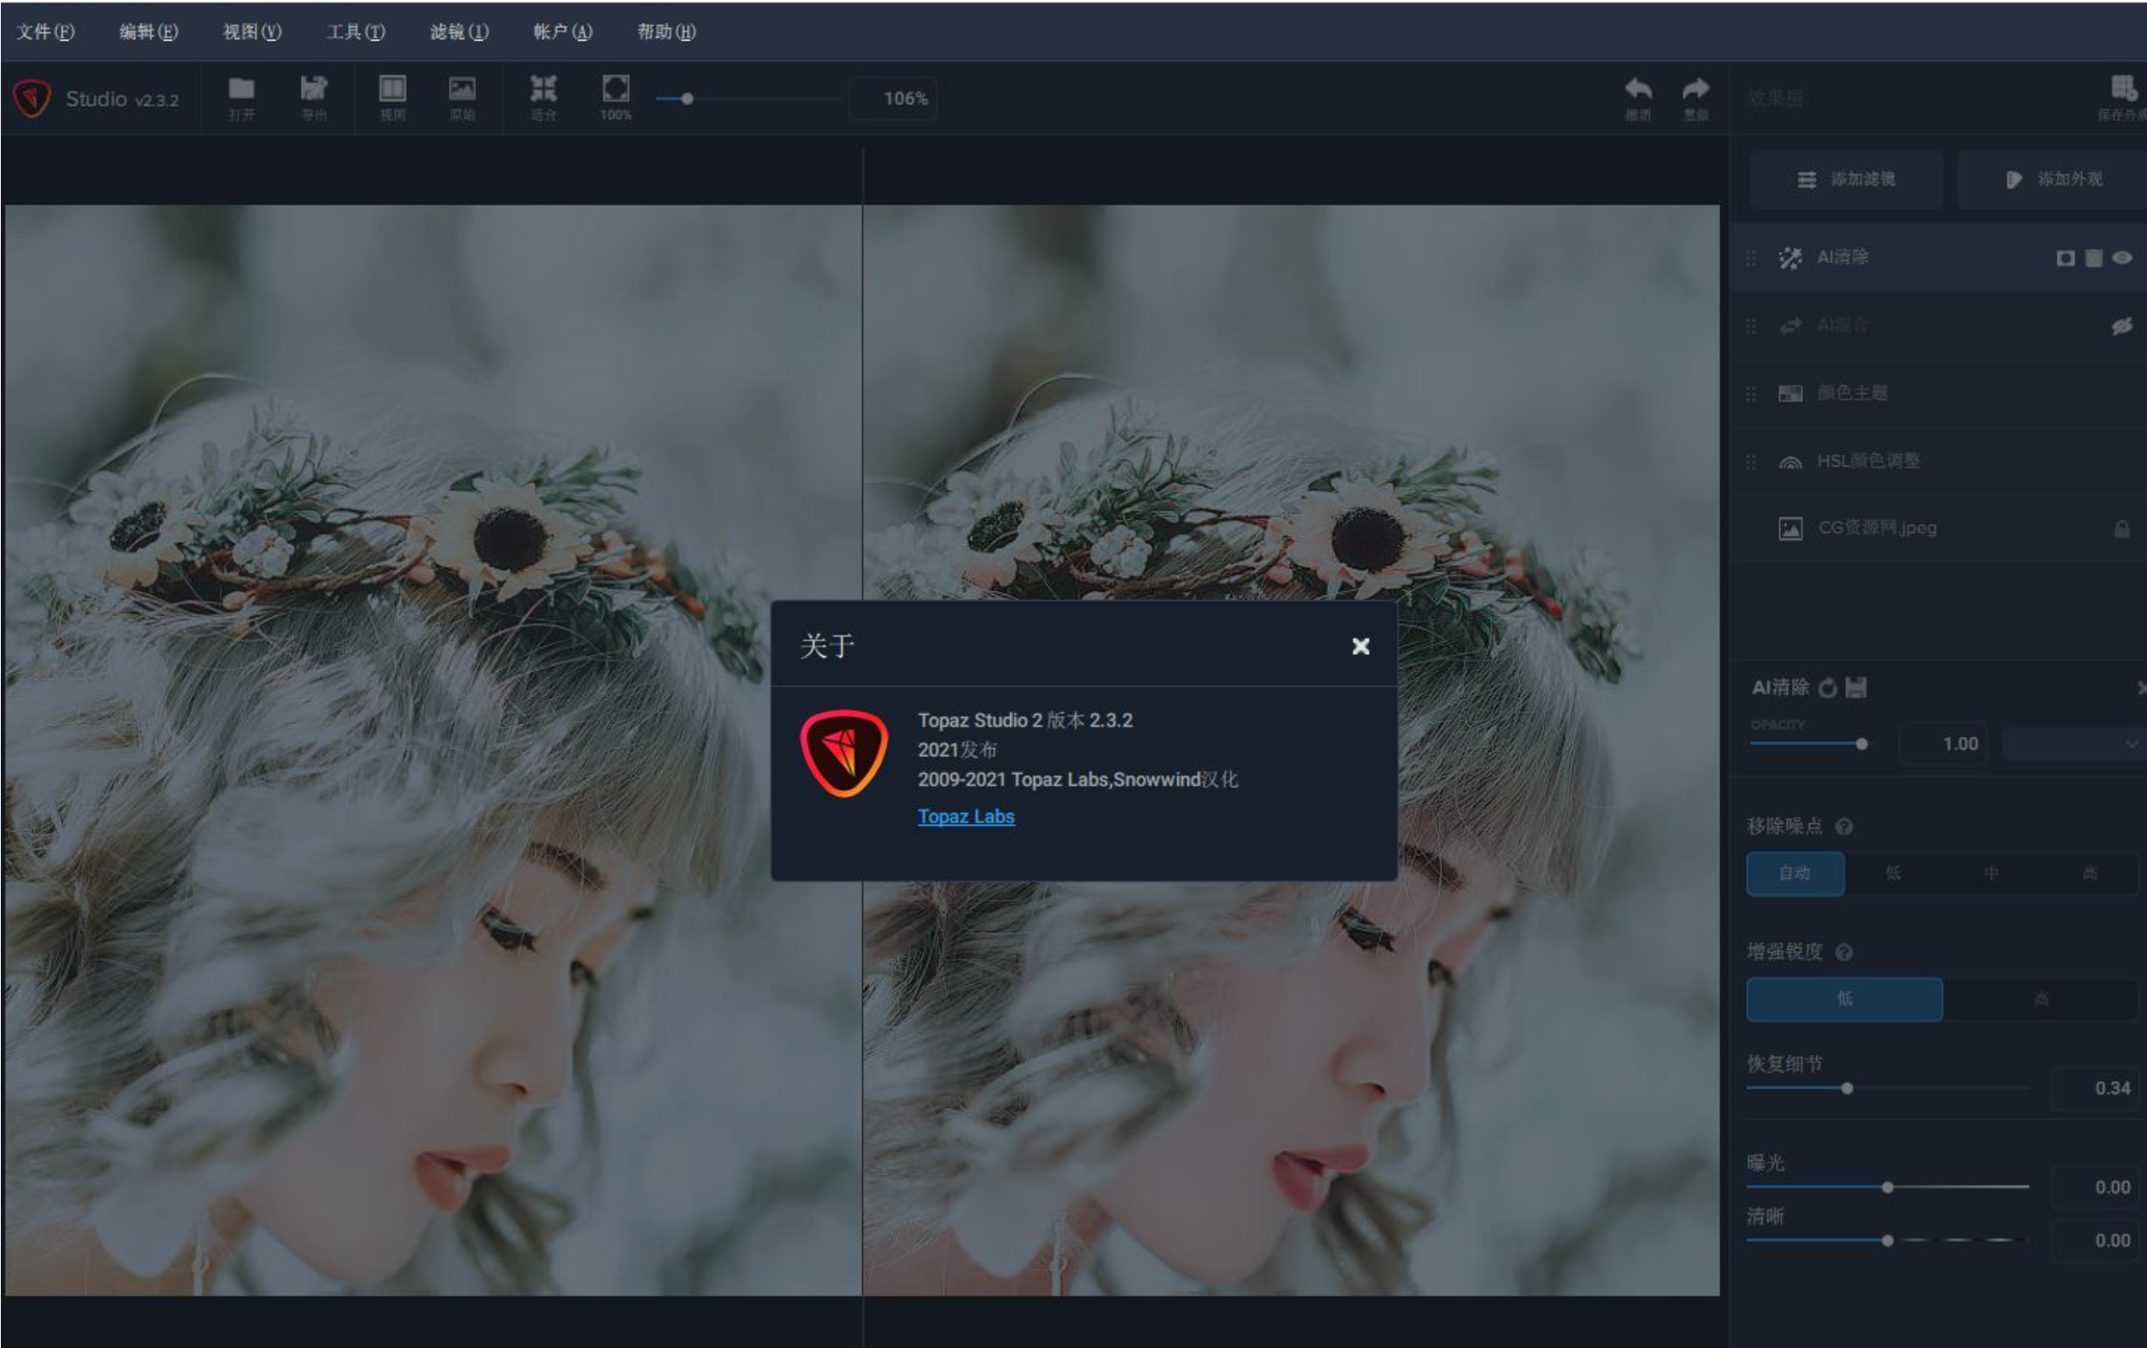The height and width of the screenshot is (1348, 2147).
Task: Select the HSL颜色调整 layer row
Action: tap(1938, 461)
